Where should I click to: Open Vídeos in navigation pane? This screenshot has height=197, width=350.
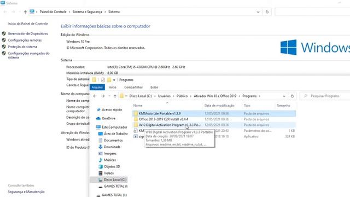[x=109, y=173]
